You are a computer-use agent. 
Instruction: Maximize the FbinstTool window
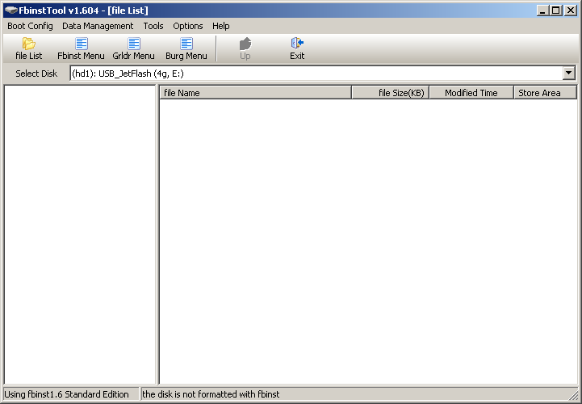click(556, 11)
